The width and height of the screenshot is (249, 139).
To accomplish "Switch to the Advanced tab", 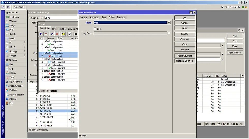I will 94,17.
